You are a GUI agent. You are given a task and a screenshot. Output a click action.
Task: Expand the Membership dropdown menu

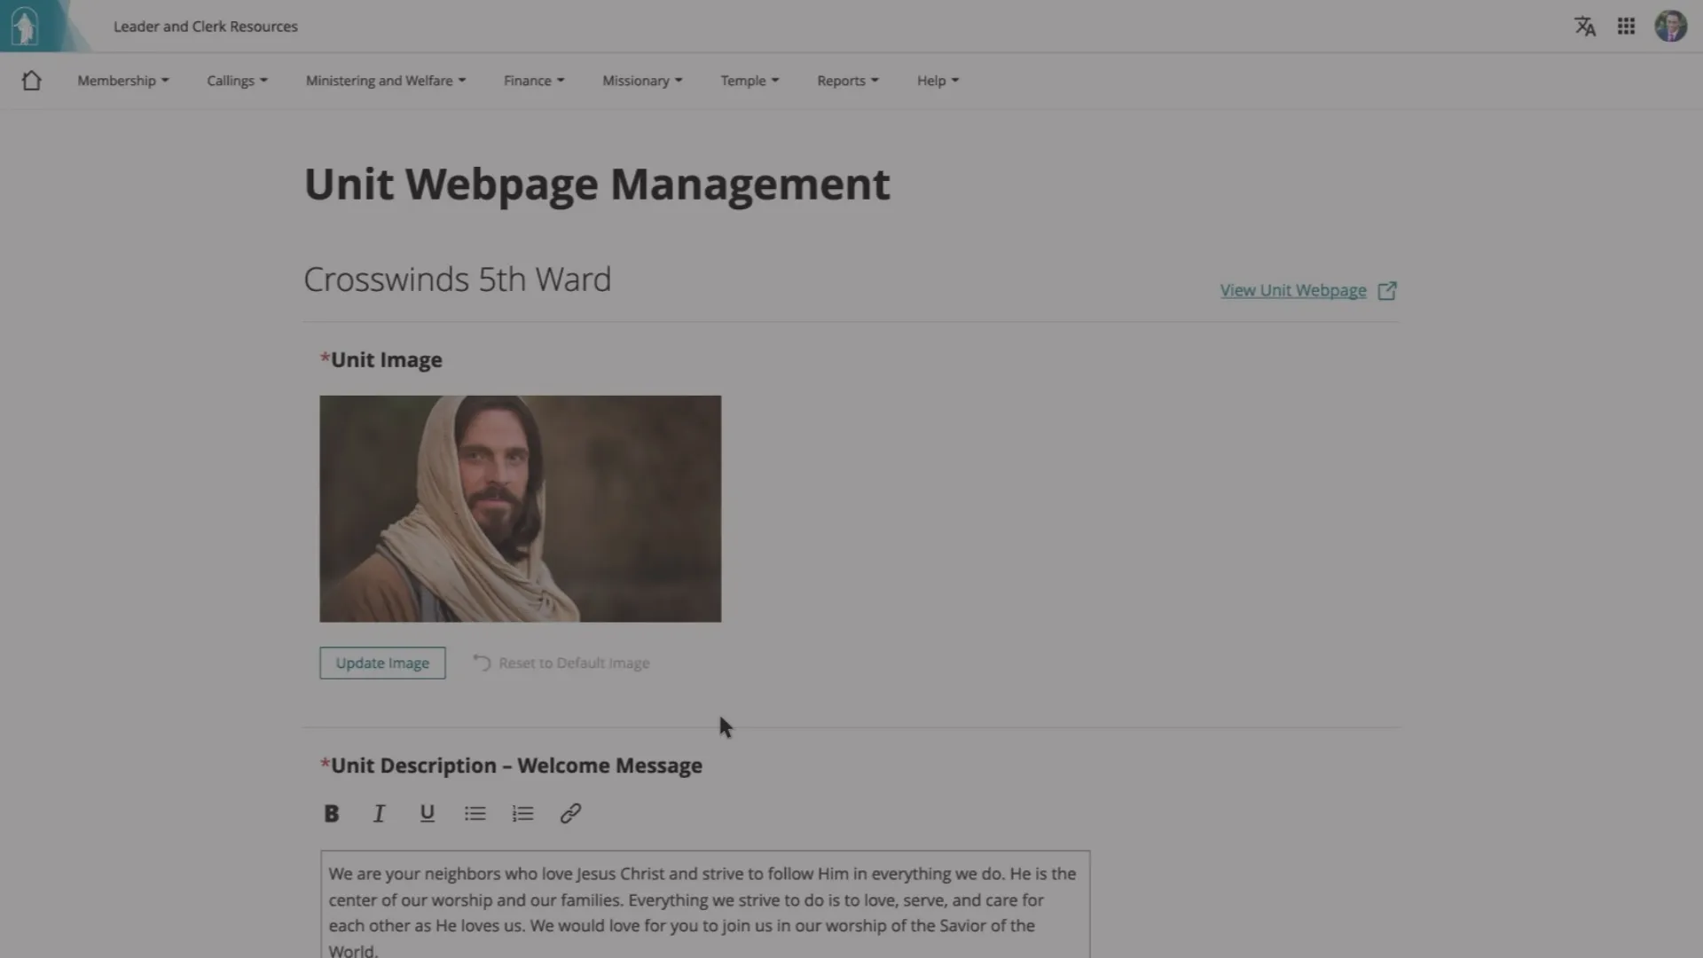click(x=122, y=81)
